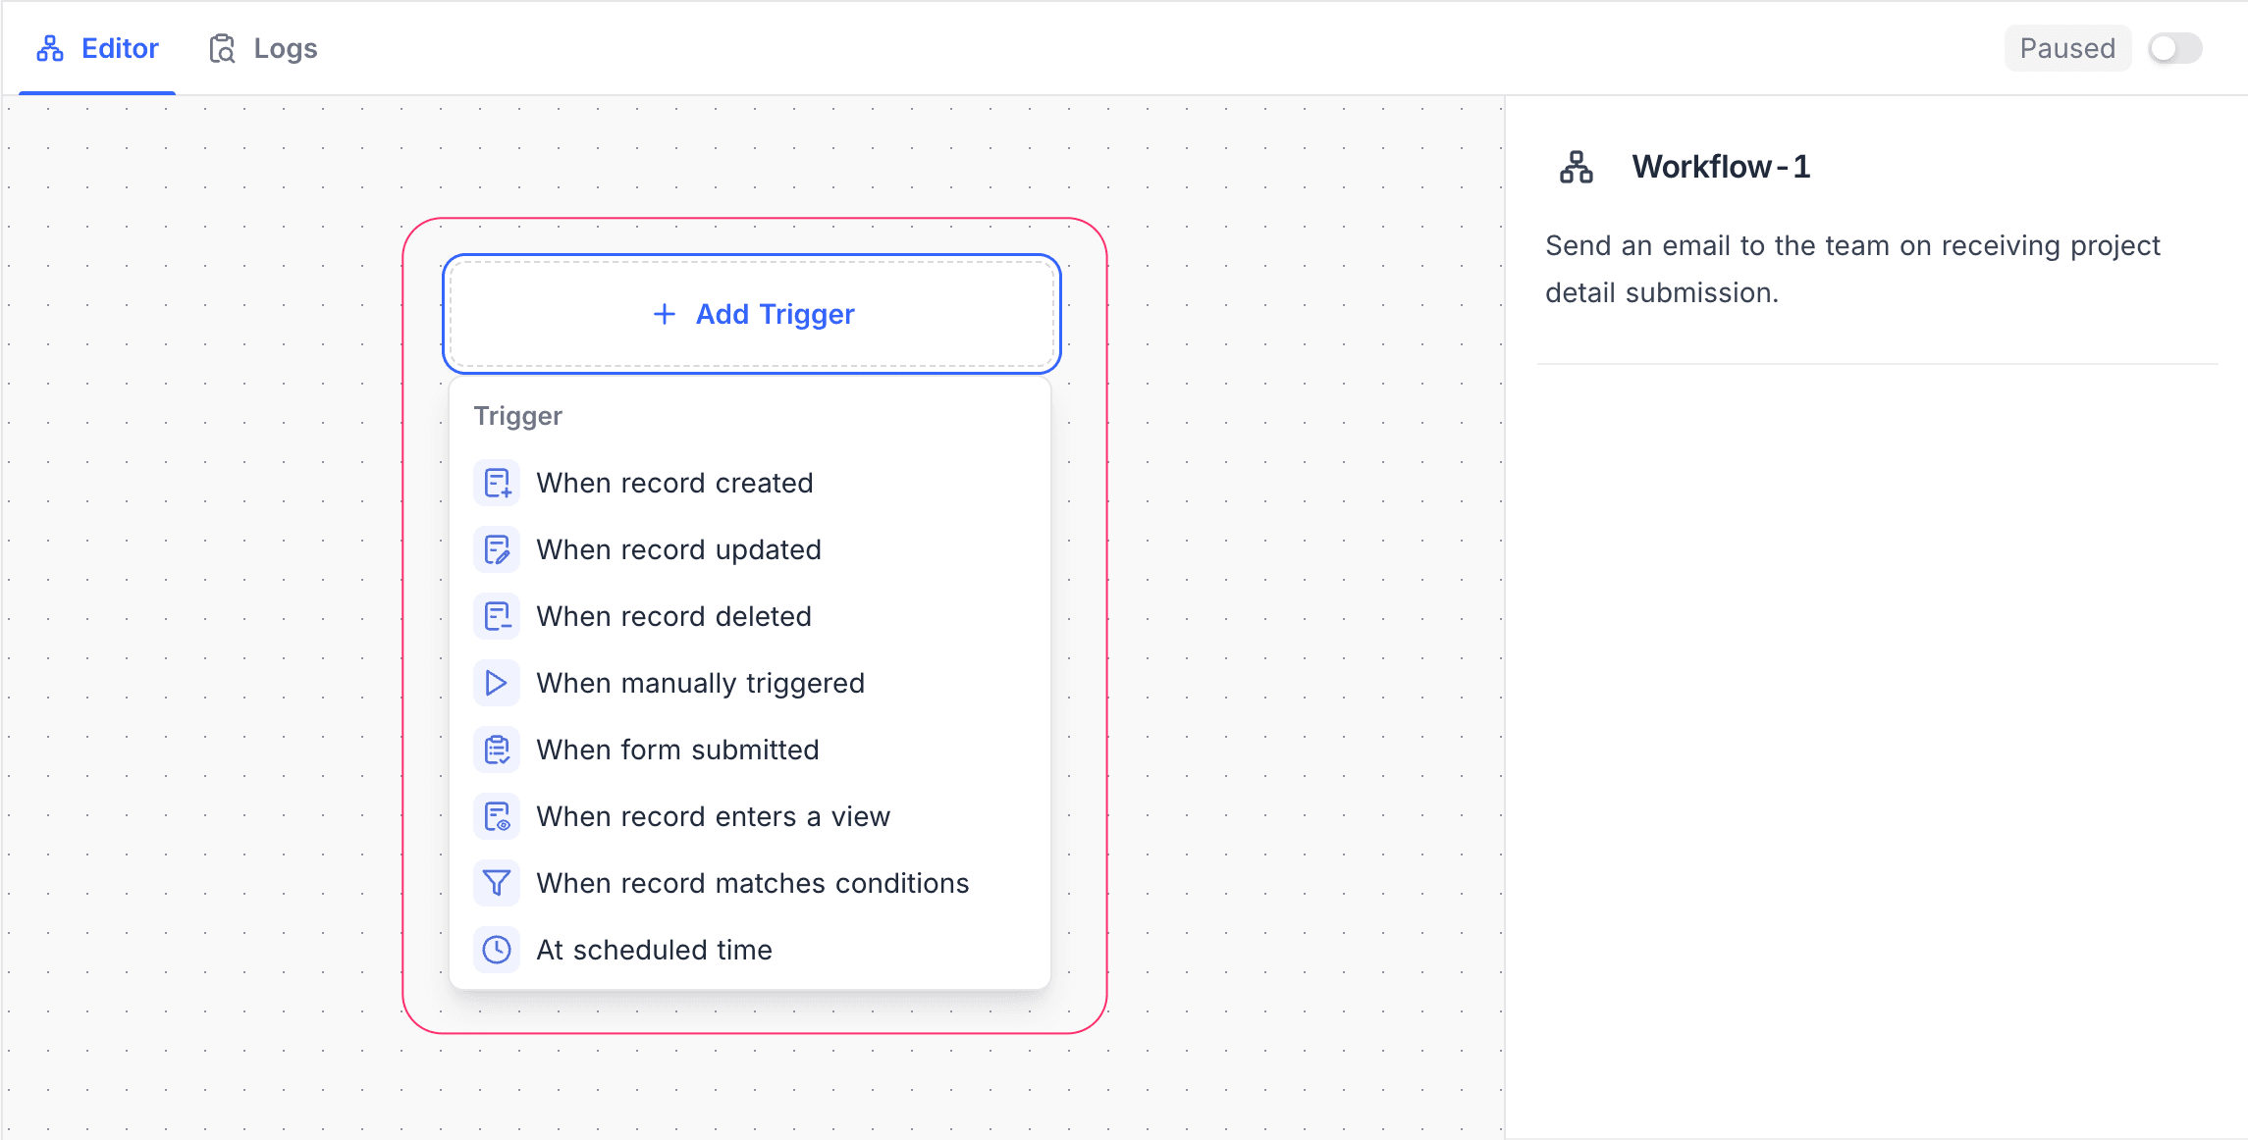Select the funnel icon for condition matching trigger
2248x1140 pixels.
click(x=497, y=883)
